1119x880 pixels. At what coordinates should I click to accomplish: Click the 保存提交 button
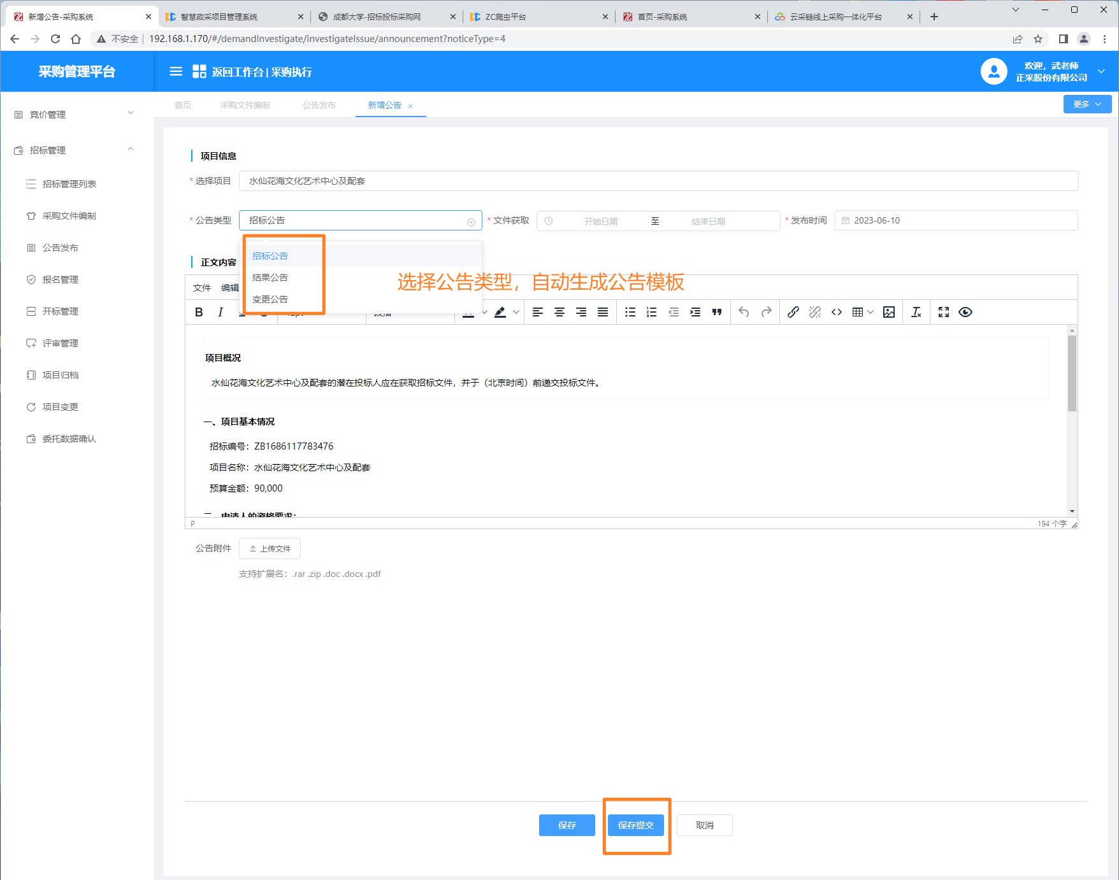pyautogui.click(x=636, y=825)
